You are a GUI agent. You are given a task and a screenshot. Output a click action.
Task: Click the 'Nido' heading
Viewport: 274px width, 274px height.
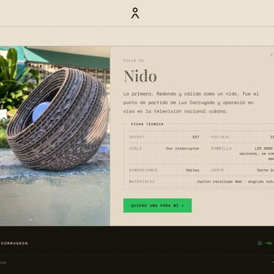coord(140,77)
